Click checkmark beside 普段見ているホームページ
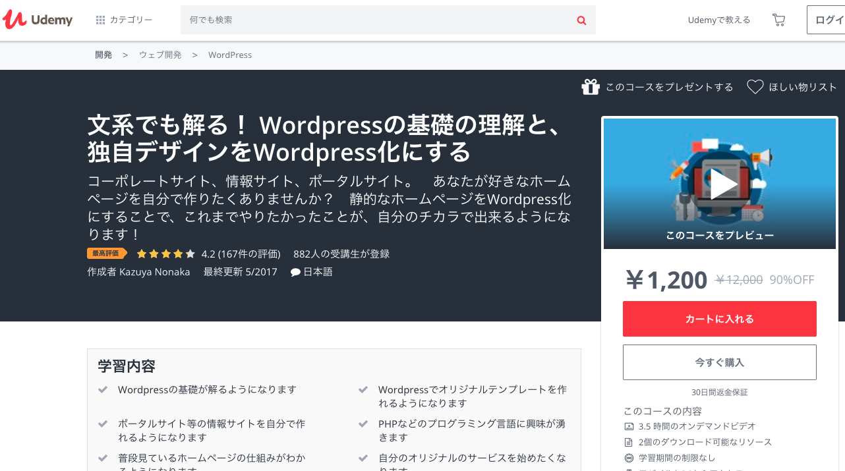 pyautogui.click(x=103, y=458)
